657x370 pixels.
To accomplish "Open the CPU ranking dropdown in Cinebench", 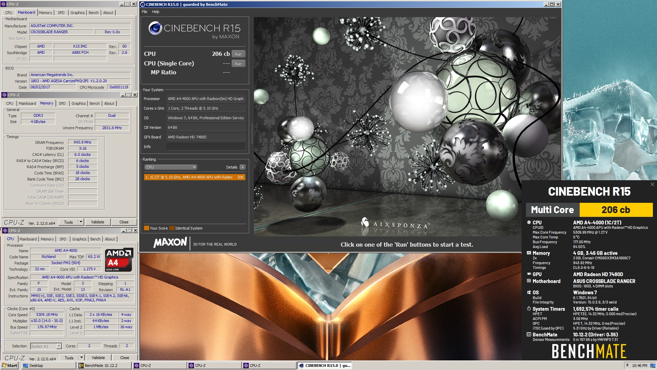I will tap(171, 167).
